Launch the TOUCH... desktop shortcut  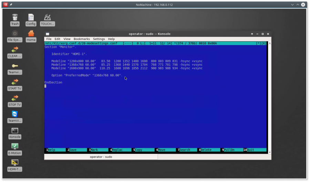[x=48, y=18]
